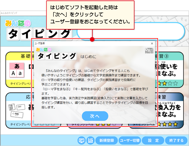Open 設定 in the bottom bar
The width and height of the screenshot is (189, 146).
click(153, 140)
